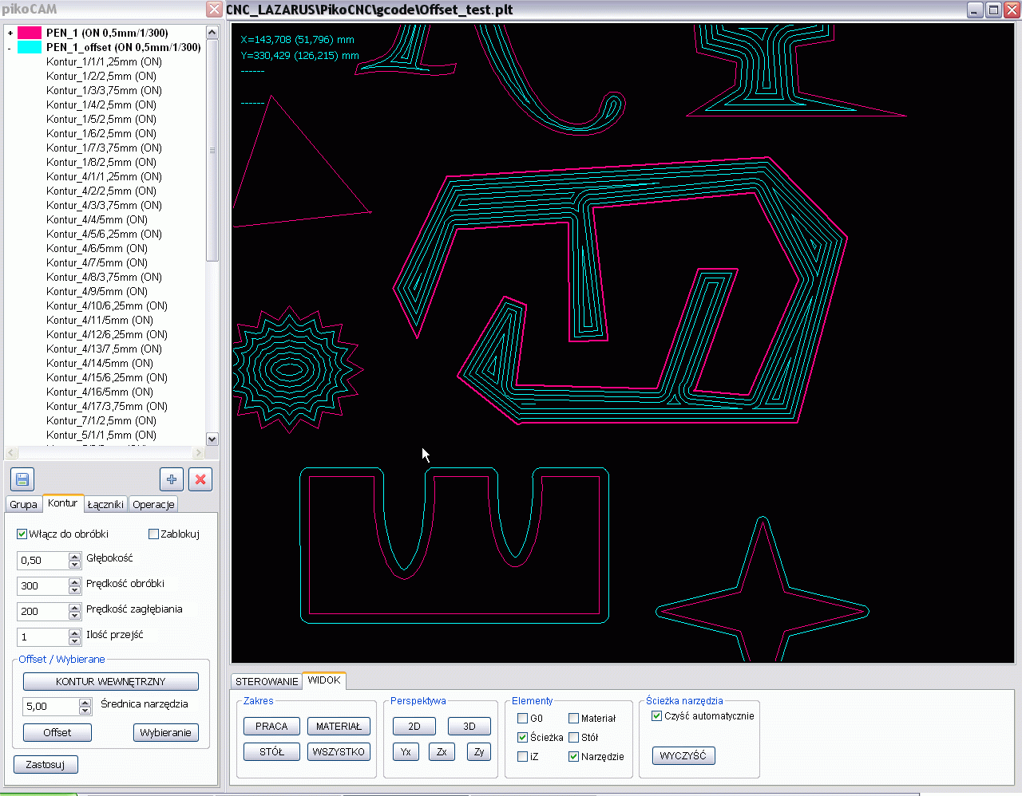Click the magenta PEN_1 color swatch
Viewport: 1022px width, 796px height.
[x=30, y=33]
